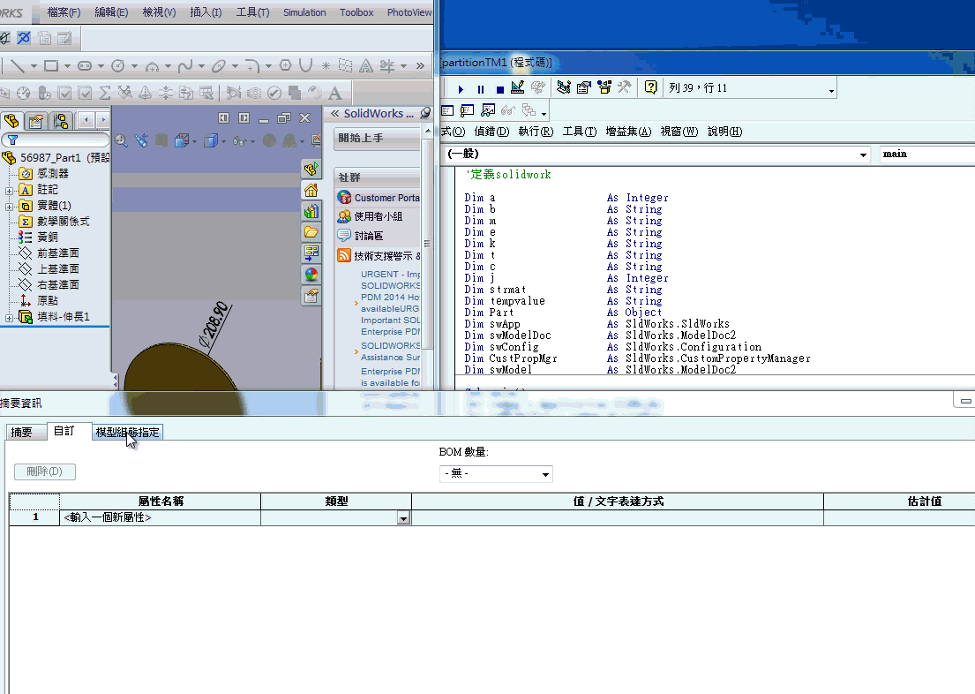Open the Design Library task pane icon

coord(311,212)
